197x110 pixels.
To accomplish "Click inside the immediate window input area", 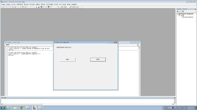I will 87,101.
